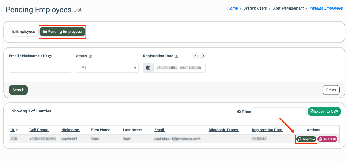Click help icon beside Status label
Screen dimensions: 347x161
click(91, 56)
